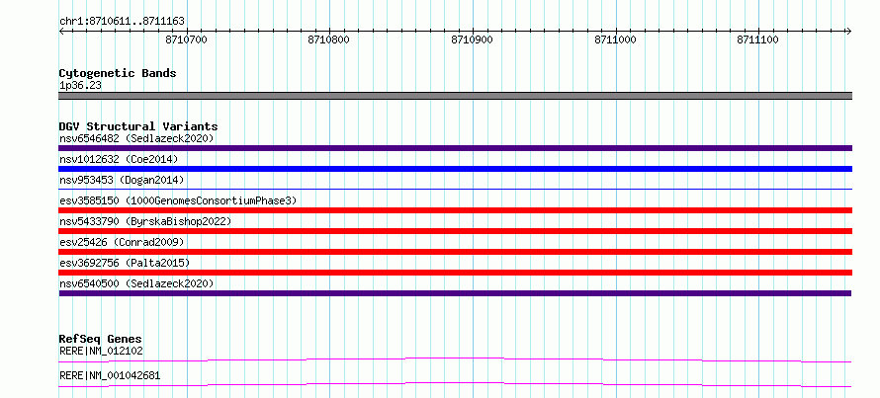This screenshot has width=880, height=398.
Task: Click the red bar under esv3585150
Action: click(x=455, y=210)
